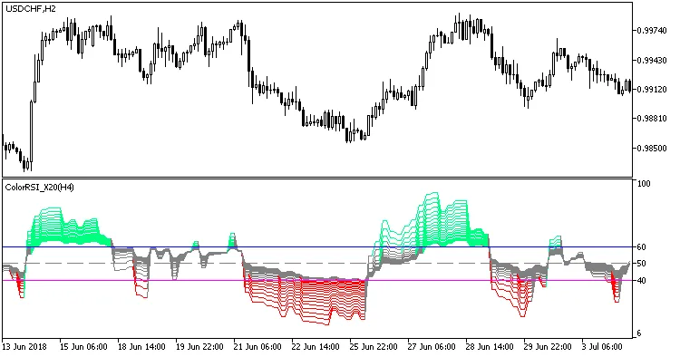Screen dimensions: 680x357
Task: Select the 0.99430 price axis label
Action: tap(652, 60)
